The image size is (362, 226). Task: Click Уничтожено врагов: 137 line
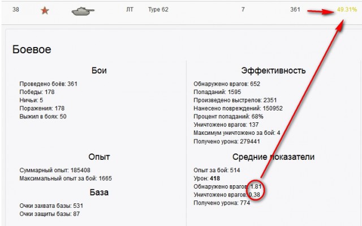tap(226, 125)
